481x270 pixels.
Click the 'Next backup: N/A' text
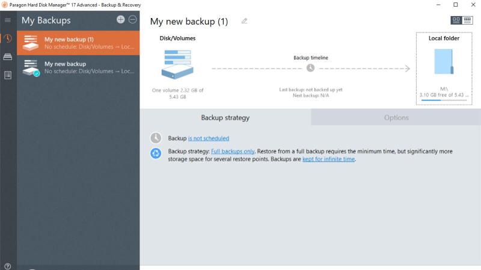click(311, 96)
